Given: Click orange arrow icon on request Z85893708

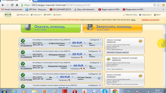Looking at the screenshot, I should tap(141, 41).
